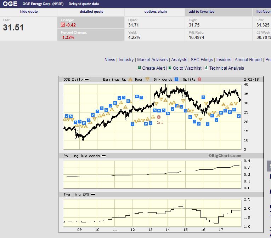Click the Trailing EPS panel label

coord(76,195)
